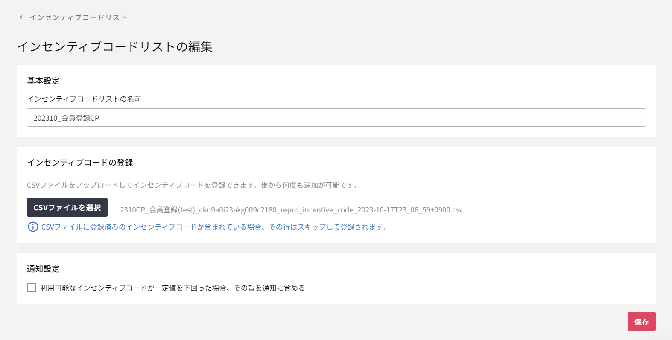Click the red 保存 button
This screenshot has height=340, width=672.
(x=641, y=322)
